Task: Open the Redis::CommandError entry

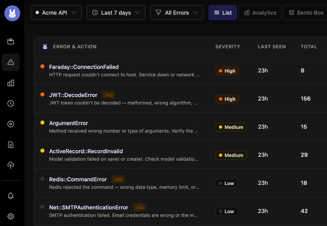Action: pyautogui.click(x=78, y=179)
